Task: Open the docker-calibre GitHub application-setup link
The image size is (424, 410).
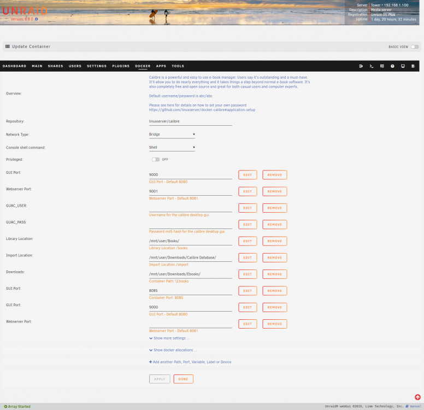Action: pos(202,110)
